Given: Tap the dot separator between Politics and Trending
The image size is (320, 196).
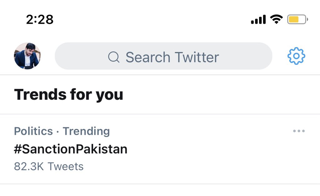Looking at the screenshot, I should pos(58,132).
